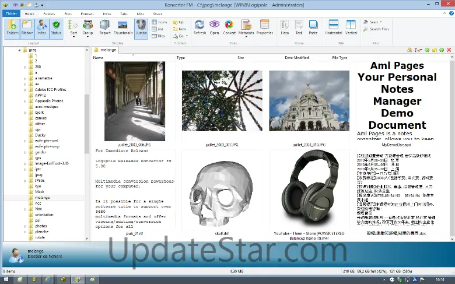
Task: Open the Fichier menu
Action: pos(11,13)
